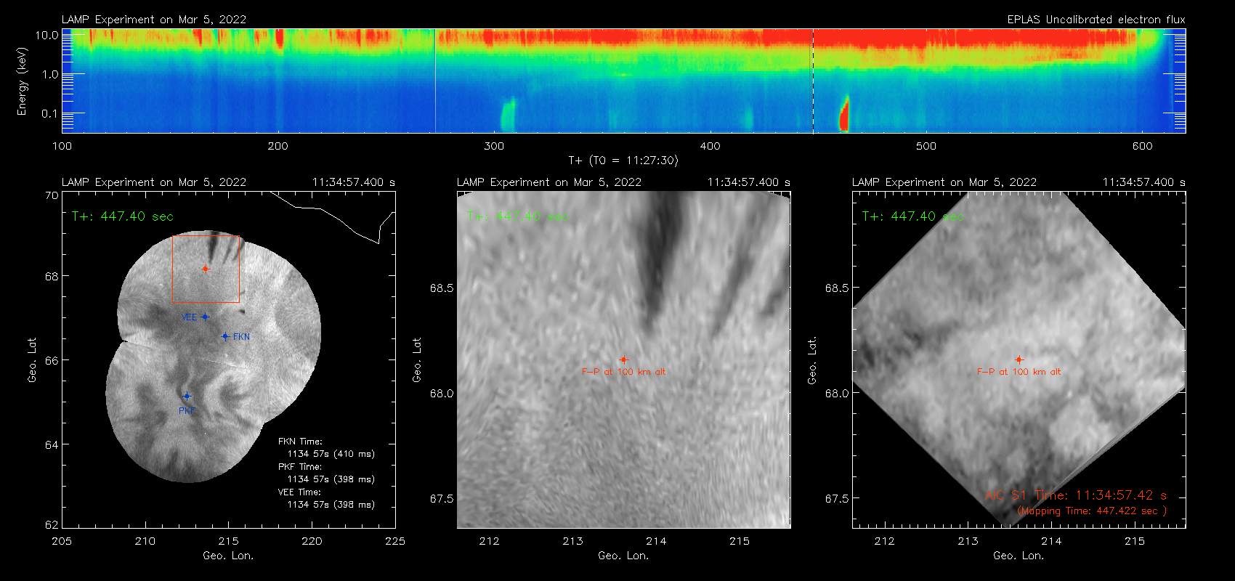The width and height of the screenshot is (1235, 581).
Task: Click the '70' latitude tick on the left panel
Action: [x=52, y=195]
